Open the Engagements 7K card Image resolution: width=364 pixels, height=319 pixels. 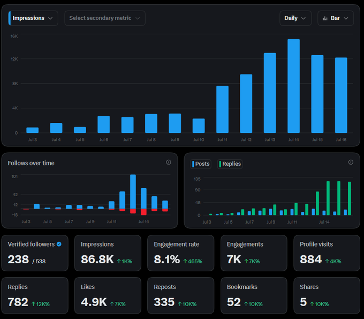(254, 253)
